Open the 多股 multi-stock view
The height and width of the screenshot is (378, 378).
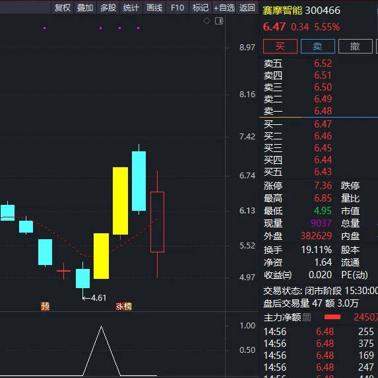108,8
